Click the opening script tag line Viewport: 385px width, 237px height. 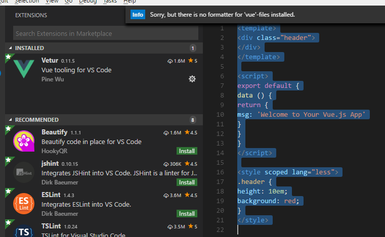252,76
